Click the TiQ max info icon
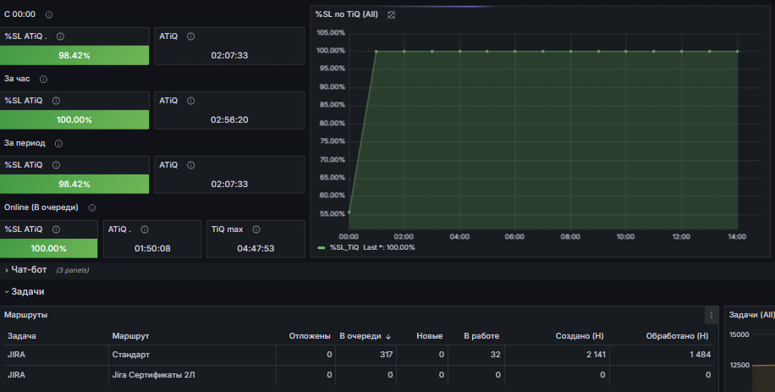Image resolution: width=775 pixels, height=392 pixels. 256,229
